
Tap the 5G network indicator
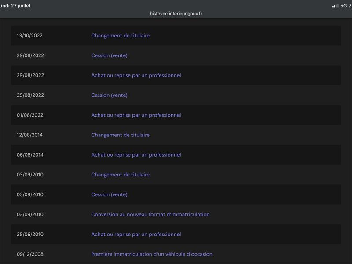coord(344,6)
